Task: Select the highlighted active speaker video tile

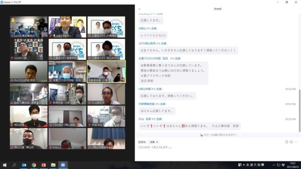Action: tap(106, 71)
